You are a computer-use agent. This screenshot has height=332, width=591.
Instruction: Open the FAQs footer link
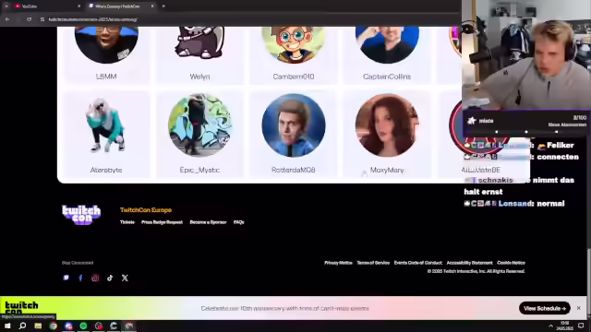238,222
